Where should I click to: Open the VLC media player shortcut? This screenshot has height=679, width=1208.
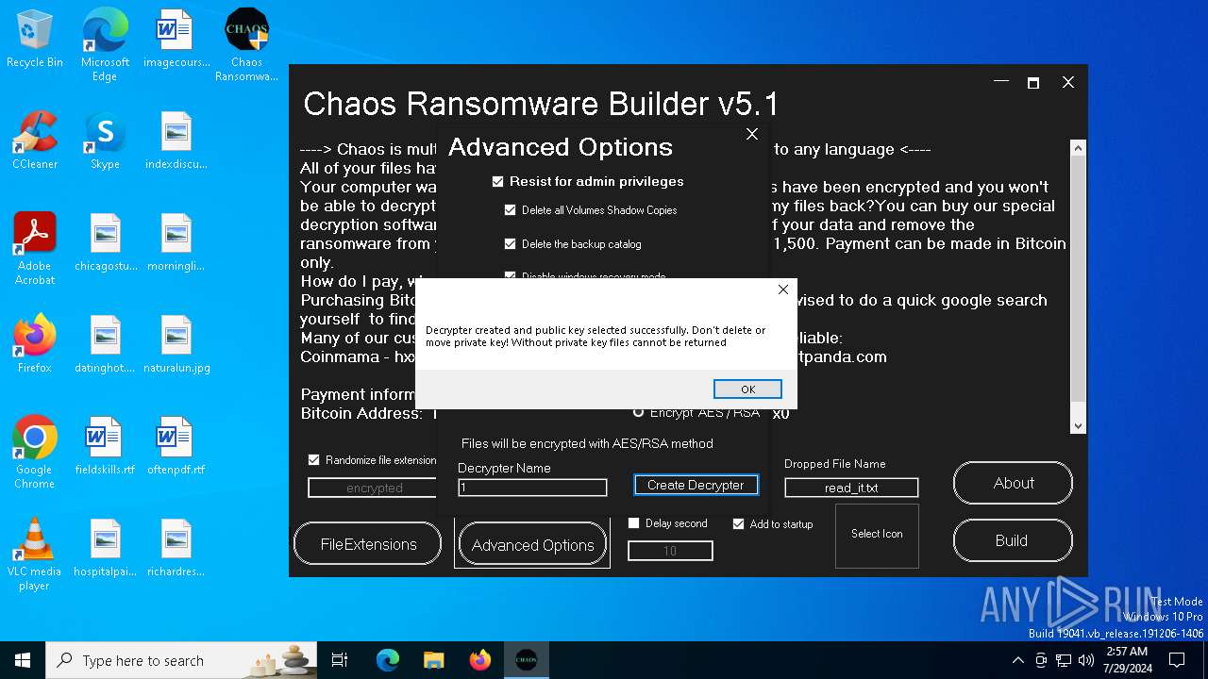[35, 555]
